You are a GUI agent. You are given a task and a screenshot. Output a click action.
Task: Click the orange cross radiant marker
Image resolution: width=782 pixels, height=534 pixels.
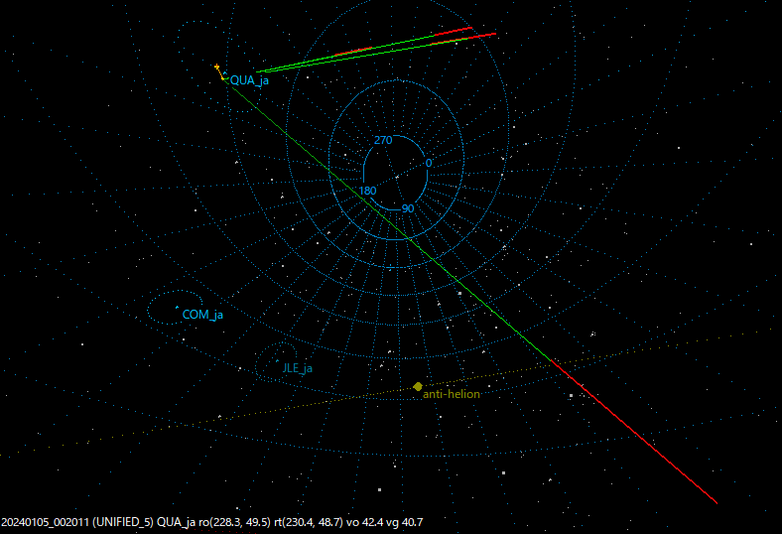[x=217, y=67]
